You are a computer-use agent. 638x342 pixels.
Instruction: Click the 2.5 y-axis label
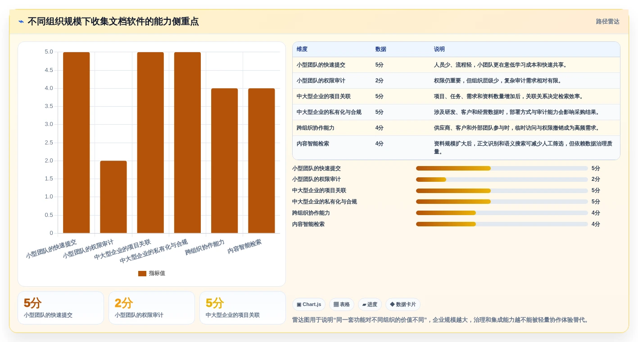[x=49, y=143]
